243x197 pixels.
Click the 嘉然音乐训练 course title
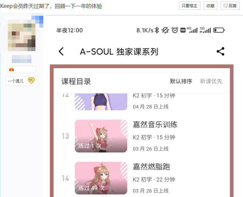(x=155, y=125)
